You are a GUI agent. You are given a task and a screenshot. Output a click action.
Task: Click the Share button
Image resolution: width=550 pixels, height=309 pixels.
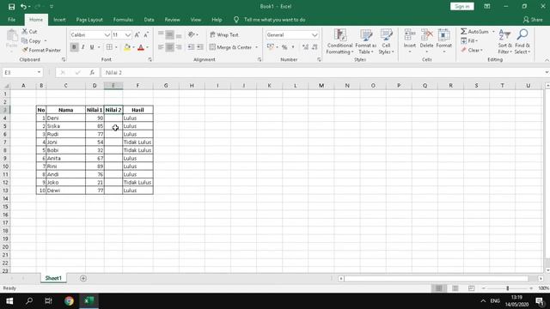(533, 20)
